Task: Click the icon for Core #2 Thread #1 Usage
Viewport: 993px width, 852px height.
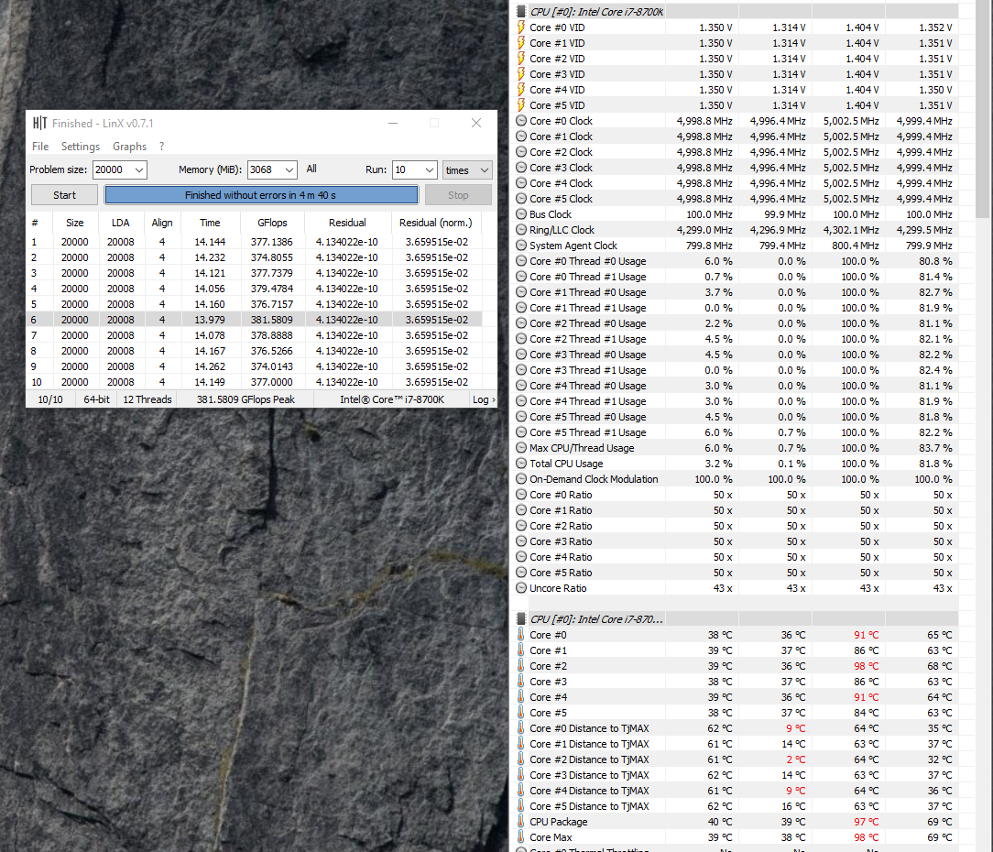Action: 521,338
